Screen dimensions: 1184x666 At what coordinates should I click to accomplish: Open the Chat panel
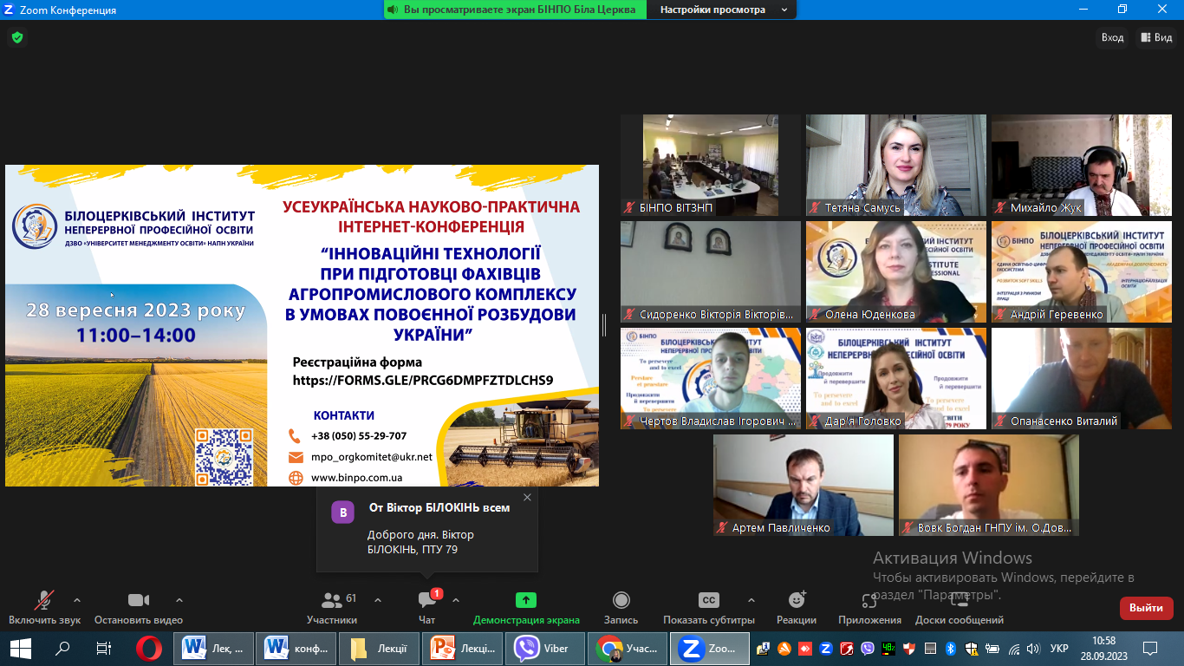(427, 600)
